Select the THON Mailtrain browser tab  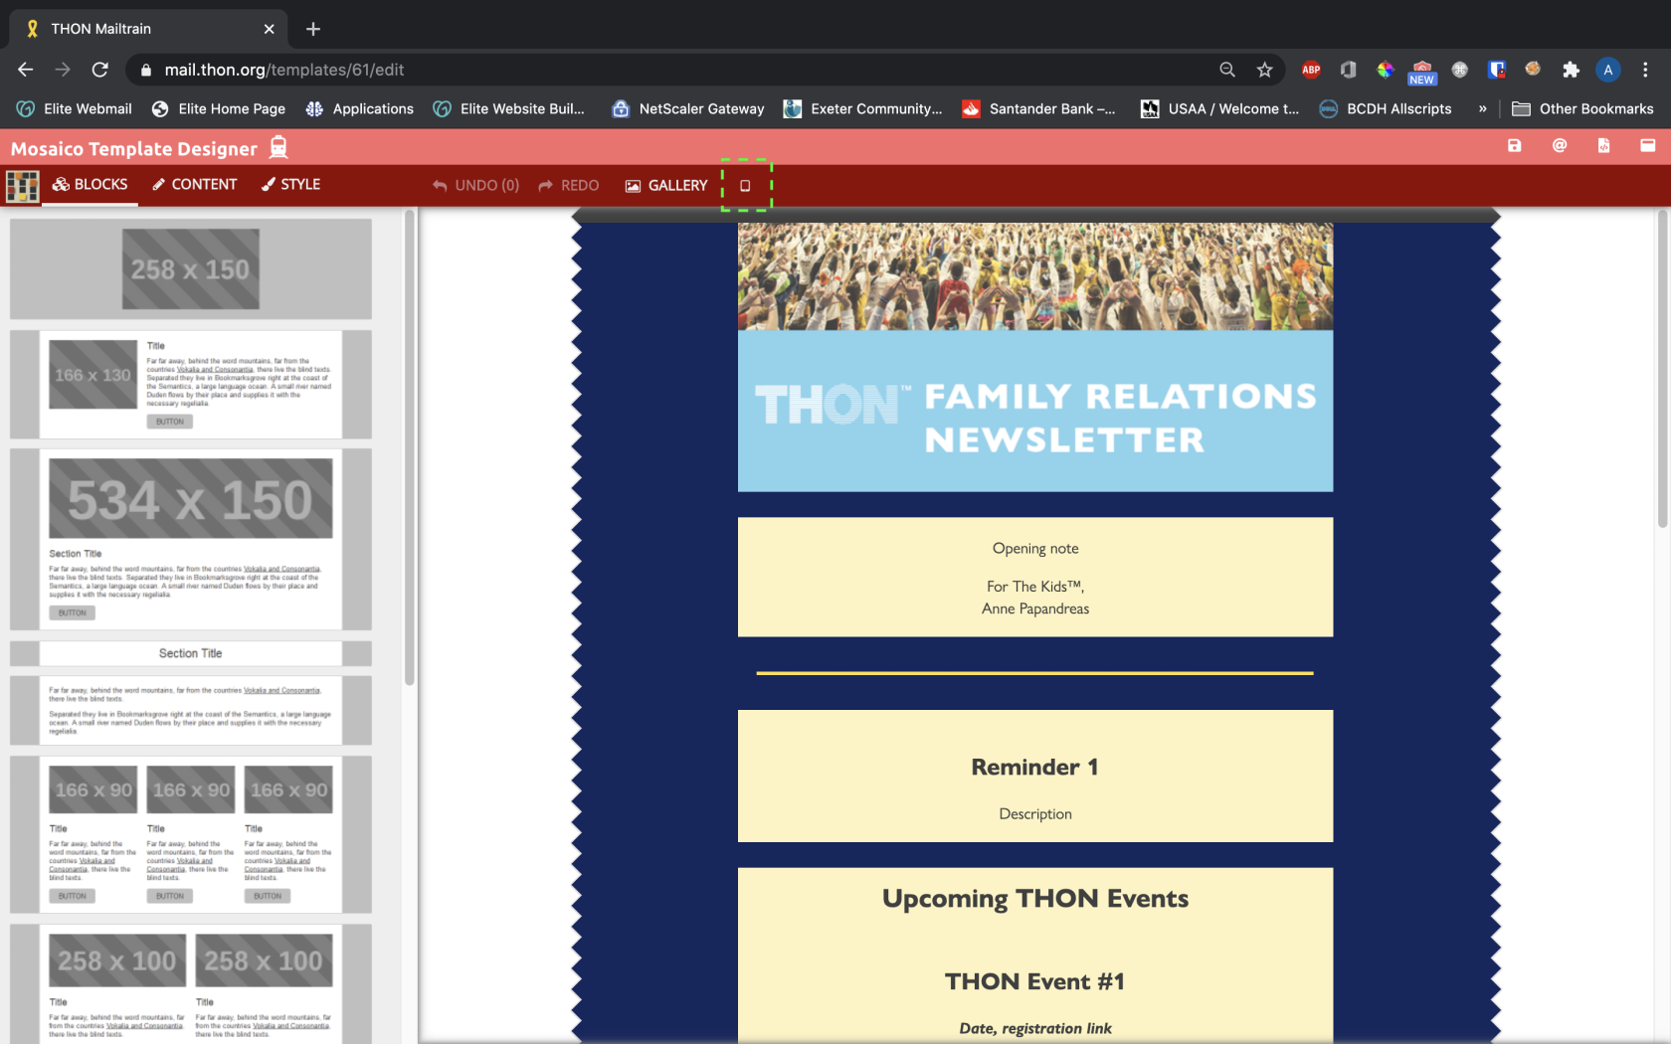149,29
